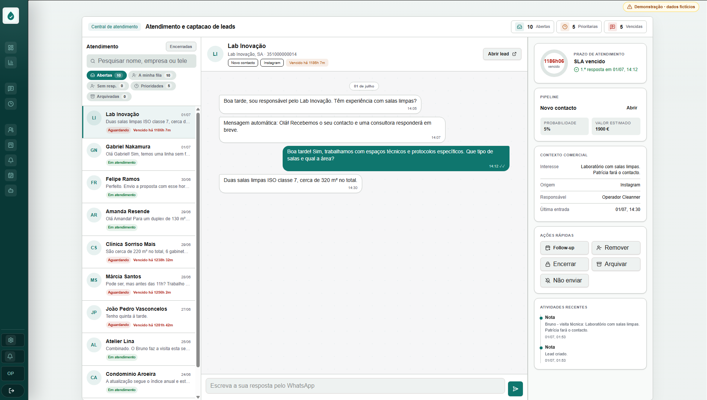Open the robot automation sidebar icon
This screenshot has width=707, height=400.
click(x=11, y=191)
